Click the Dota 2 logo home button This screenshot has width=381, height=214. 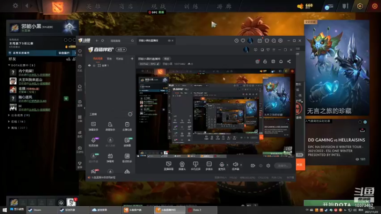(x=57, y=7)
